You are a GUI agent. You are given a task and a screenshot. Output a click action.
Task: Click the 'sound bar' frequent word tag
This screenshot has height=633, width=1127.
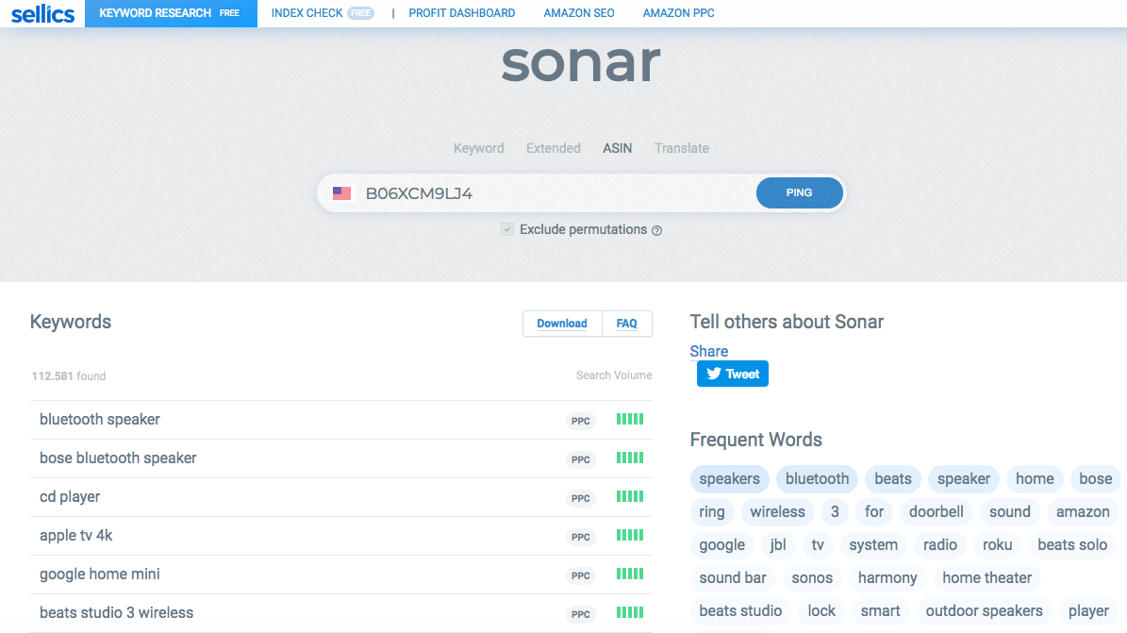click(x=733, y=578)
